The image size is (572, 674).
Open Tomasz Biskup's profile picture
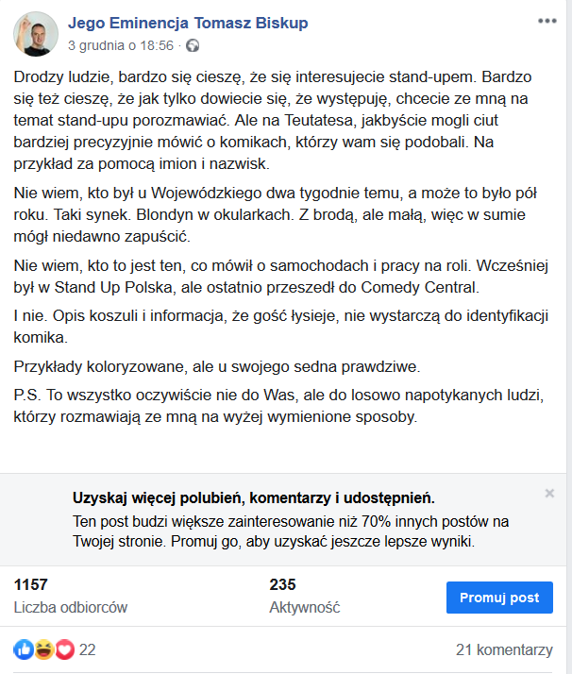[34, 33]
